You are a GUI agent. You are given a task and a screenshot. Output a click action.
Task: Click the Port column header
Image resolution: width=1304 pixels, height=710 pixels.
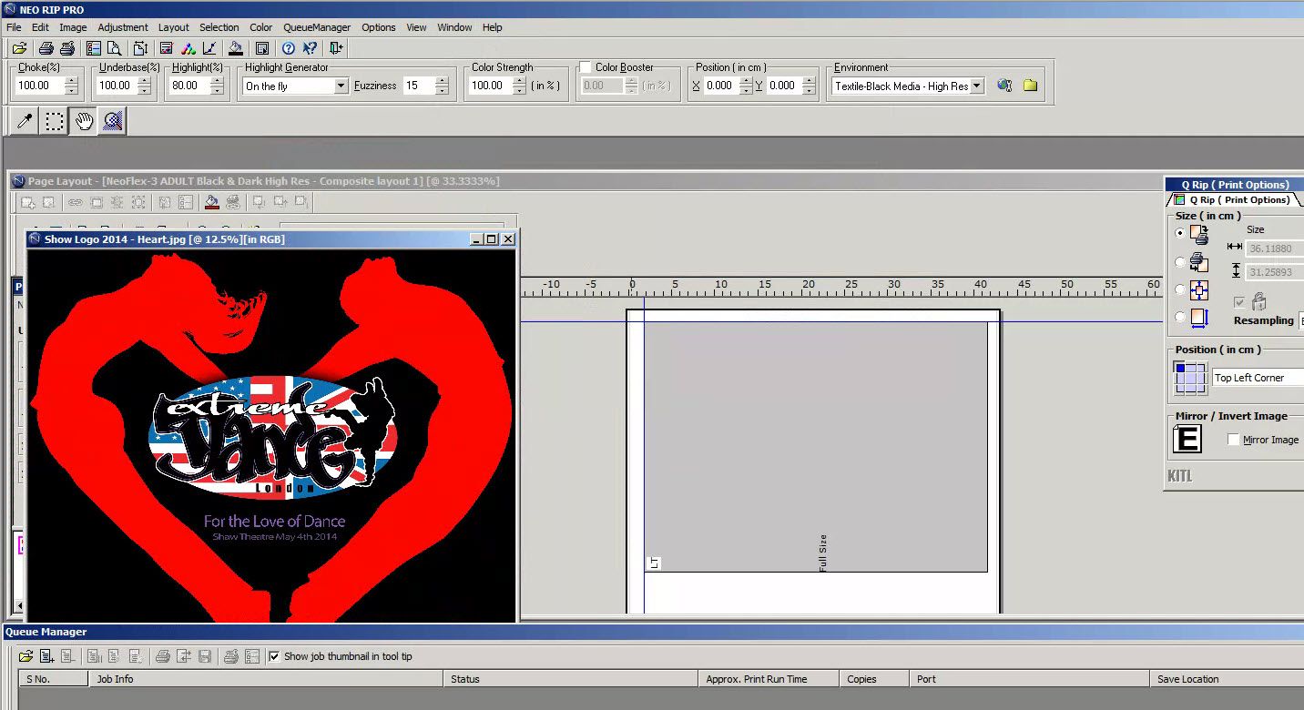[x=1030, y=679]
